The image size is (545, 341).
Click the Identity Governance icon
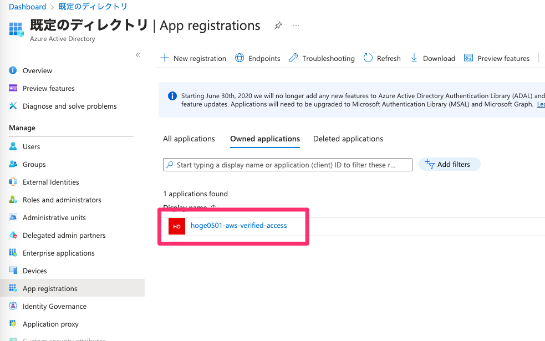(x=13, y=306)
